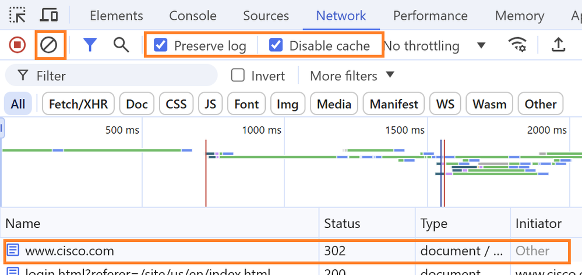Sort requests by the Status column header

point(342,223)
